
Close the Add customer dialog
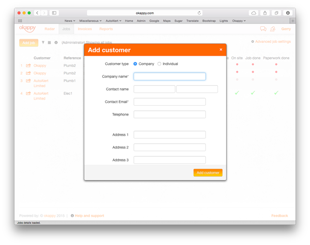click(x=221, y=50)
